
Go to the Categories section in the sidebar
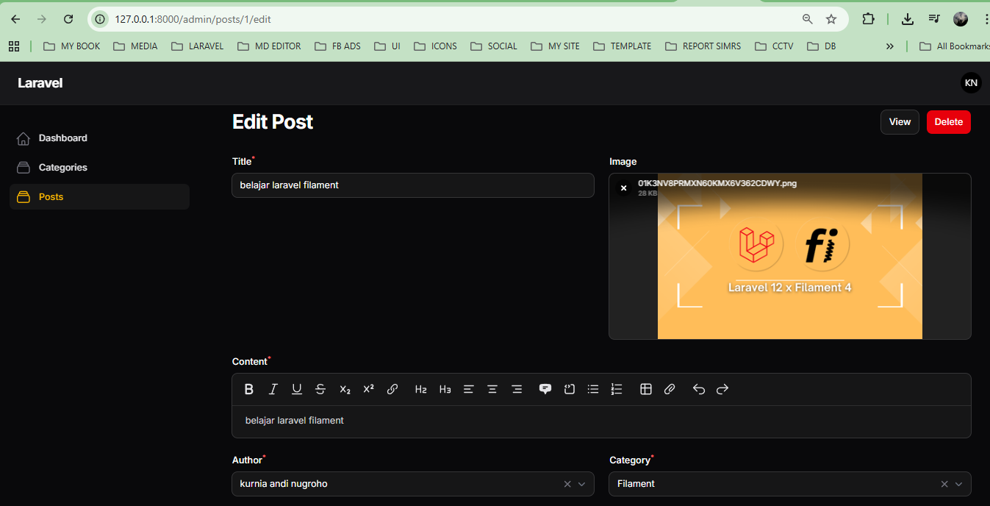(x=63, y=167)
